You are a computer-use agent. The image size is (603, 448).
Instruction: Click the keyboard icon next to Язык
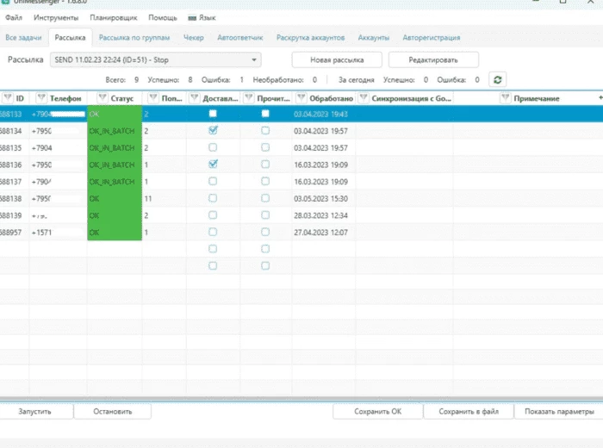click(x=192, y=18)
